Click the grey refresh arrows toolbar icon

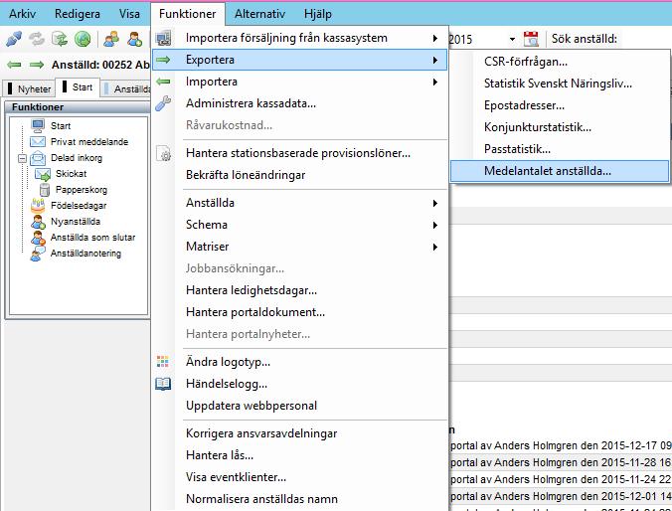pyautogui.click(x=37, y=39)
